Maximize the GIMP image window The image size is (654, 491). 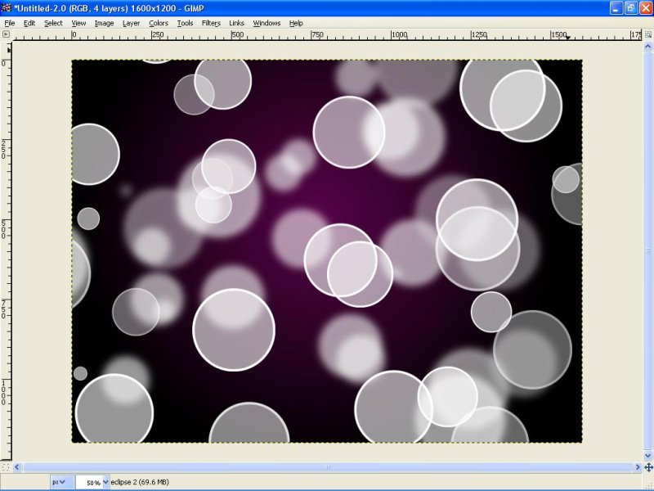coord(630,7)
